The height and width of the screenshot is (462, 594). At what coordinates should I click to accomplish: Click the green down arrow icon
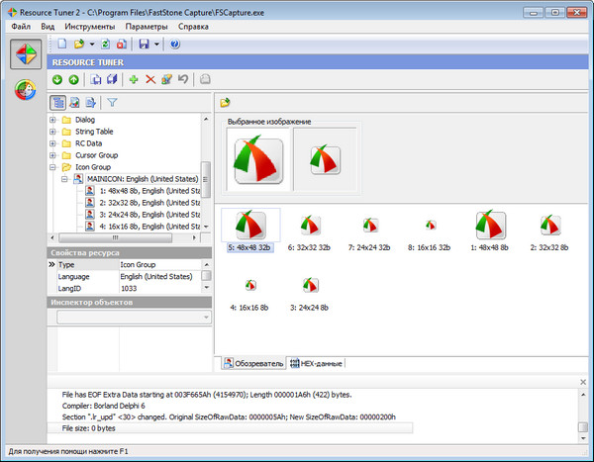(58, 79)
